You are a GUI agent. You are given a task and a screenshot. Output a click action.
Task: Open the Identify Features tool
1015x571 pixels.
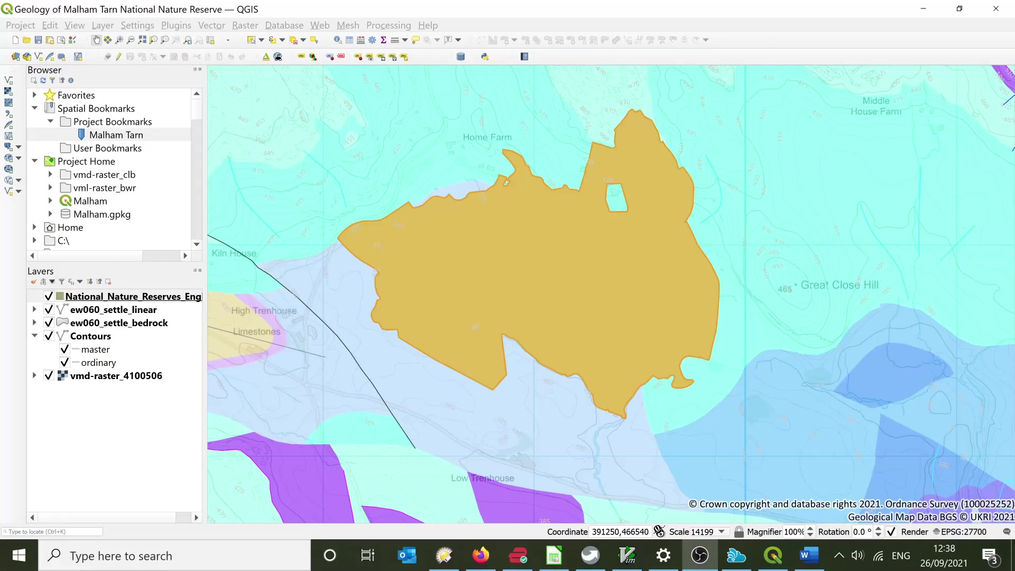point(338,40)
